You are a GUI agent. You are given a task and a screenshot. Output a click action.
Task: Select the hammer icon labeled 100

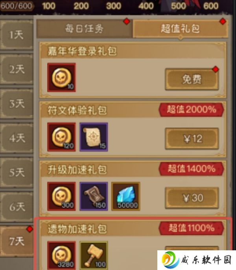94,255
